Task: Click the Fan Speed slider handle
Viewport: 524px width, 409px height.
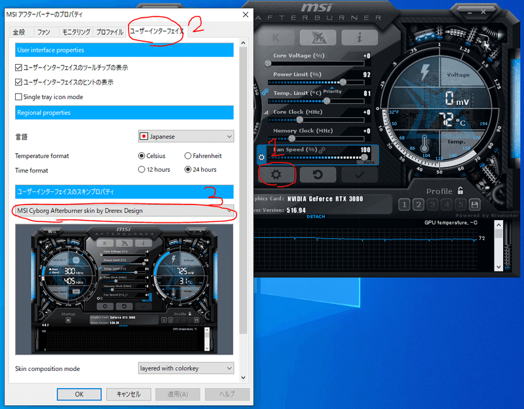Action: click(364, 157)
